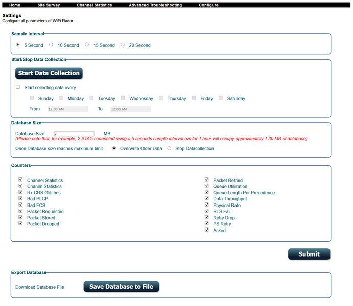The image size is (353, 306).
Task: Uncheck Channel Statistics counter
Action: pyautogui.click(x=20, y=180)
